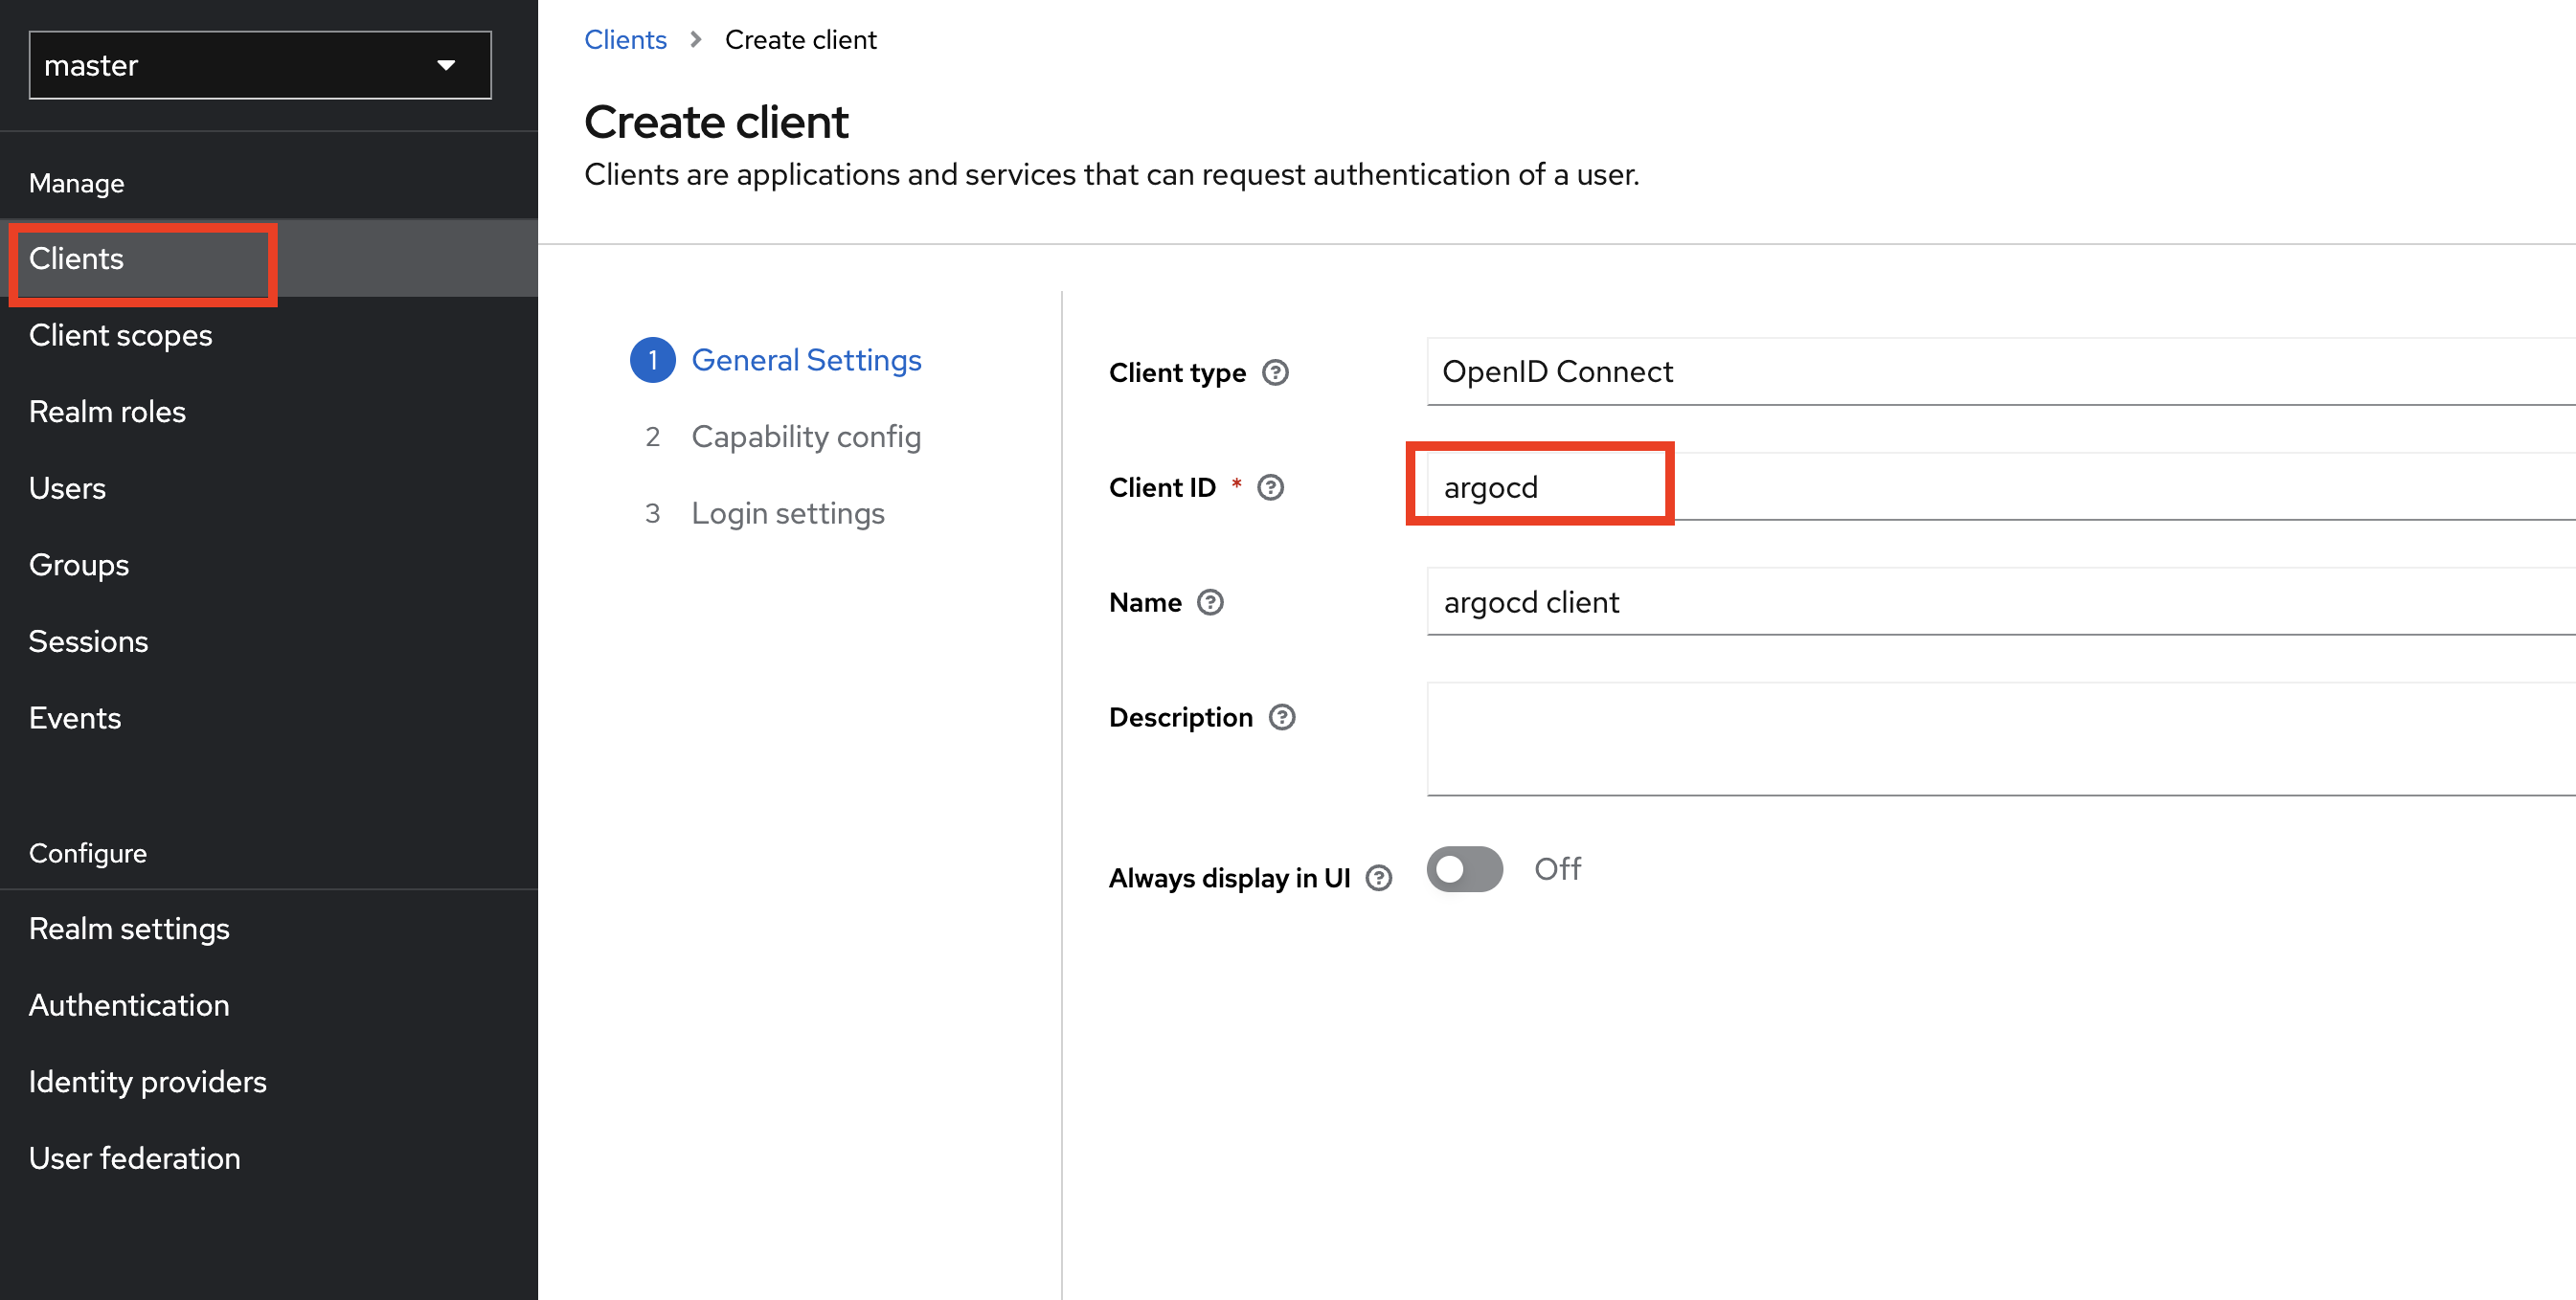The image size is (2576, 1300).
Task: Click the Client ID help icon
Action: 1270,487
